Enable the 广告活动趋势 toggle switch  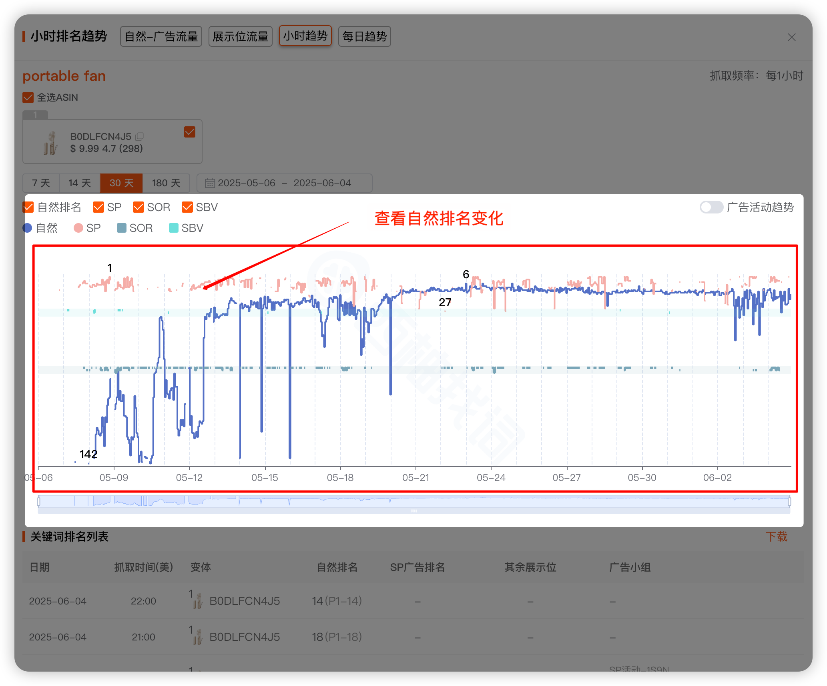[711, 207]
